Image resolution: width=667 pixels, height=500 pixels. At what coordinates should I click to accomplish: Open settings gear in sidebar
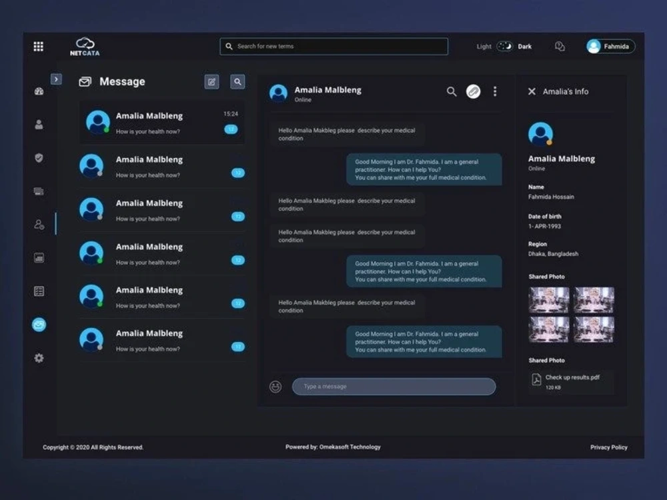click(39, 358)
